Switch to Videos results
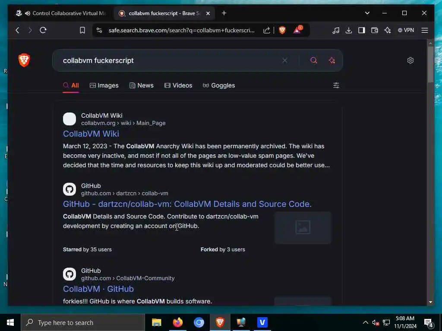442x331 pixels. [178, 85]
